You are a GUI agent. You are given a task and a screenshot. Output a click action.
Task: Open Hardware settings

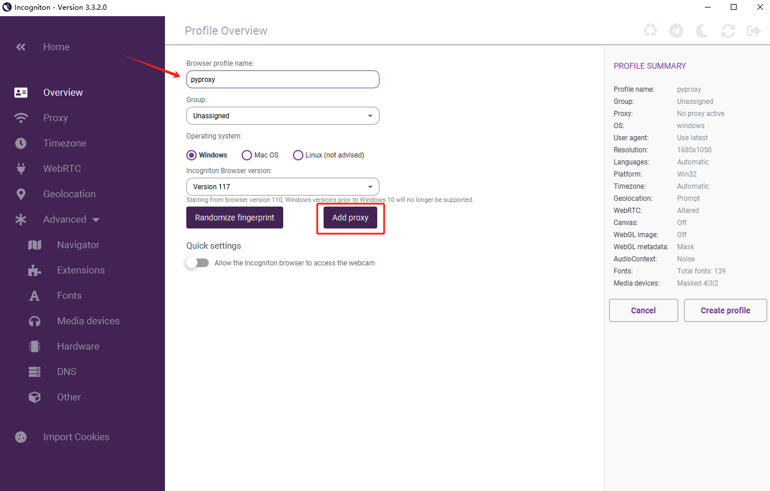coord(78,346)
